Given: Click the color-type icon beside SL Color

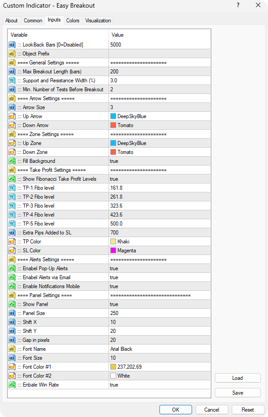Looking at the screenshot, I should tap(12, 251).
